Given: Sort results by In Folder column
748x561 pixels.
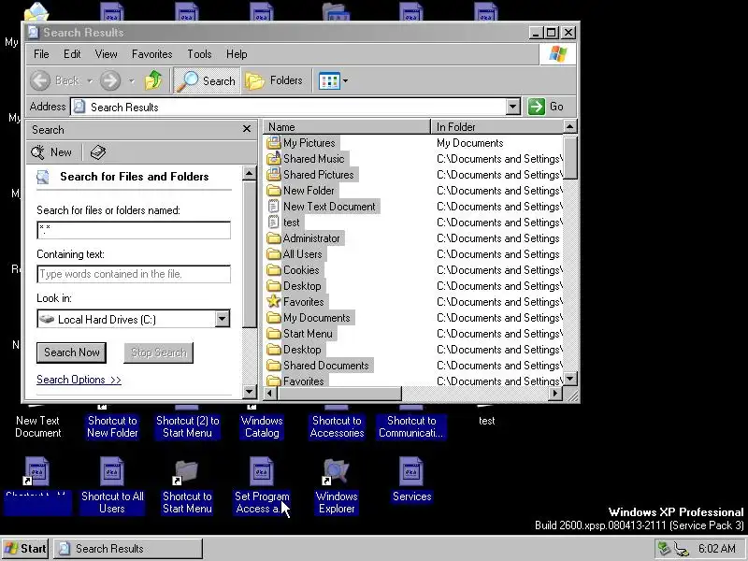Looking at the screenshot, I should point(497,126).
